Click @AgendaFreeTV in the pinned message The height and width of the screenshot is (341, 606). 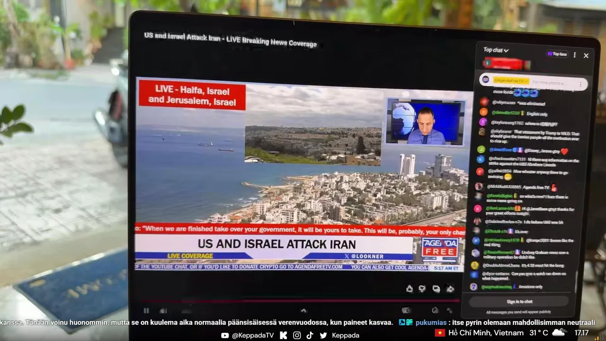[x=511, y=81]
